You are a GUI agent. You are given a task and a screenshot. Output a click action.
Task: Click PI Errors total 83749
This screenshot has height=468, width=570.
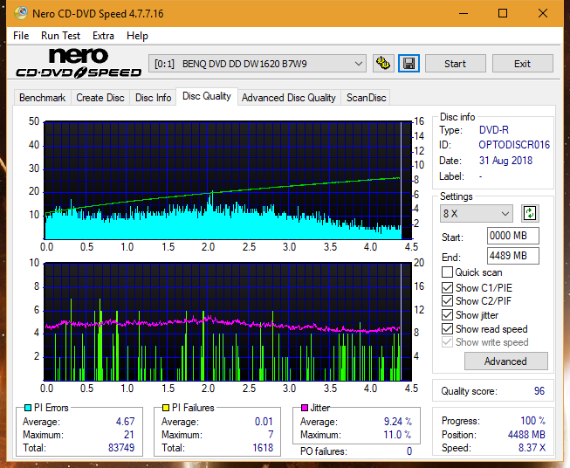(121, 447)
